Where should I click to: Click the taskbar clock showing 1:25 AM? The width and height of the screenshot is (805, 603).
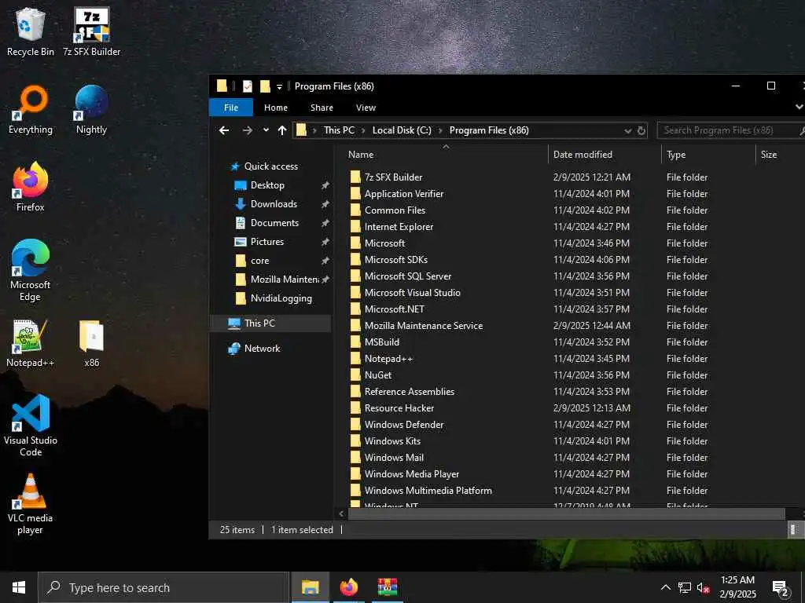(737, 587)
